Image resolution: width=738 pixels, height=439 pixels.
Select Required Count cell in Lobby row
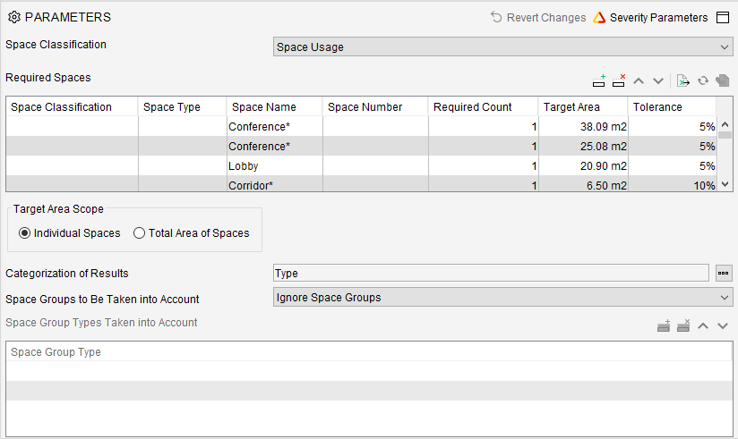tap(484, 166)
